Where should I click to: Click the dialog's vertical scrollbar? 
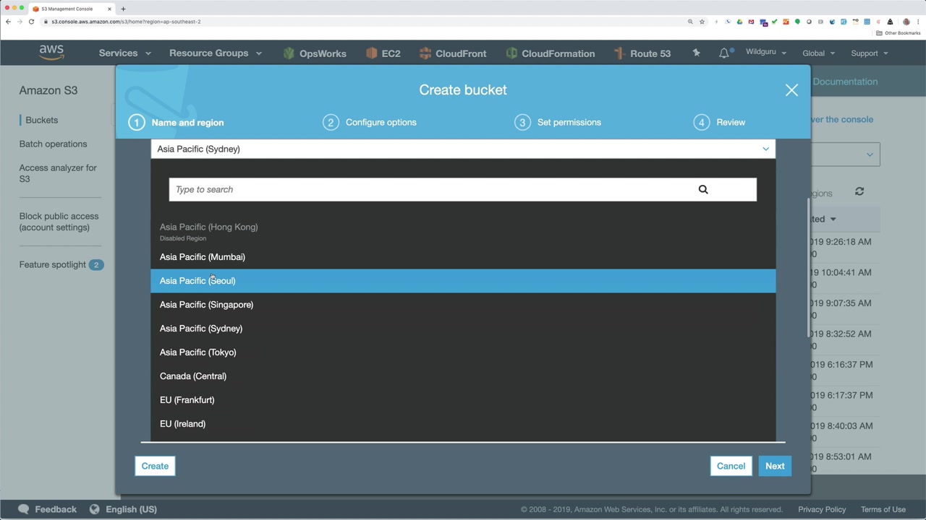[808, 267]
